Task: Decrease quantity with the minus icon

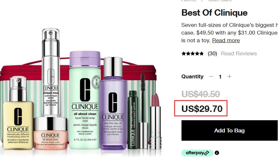Action: (x=211, y=77)
